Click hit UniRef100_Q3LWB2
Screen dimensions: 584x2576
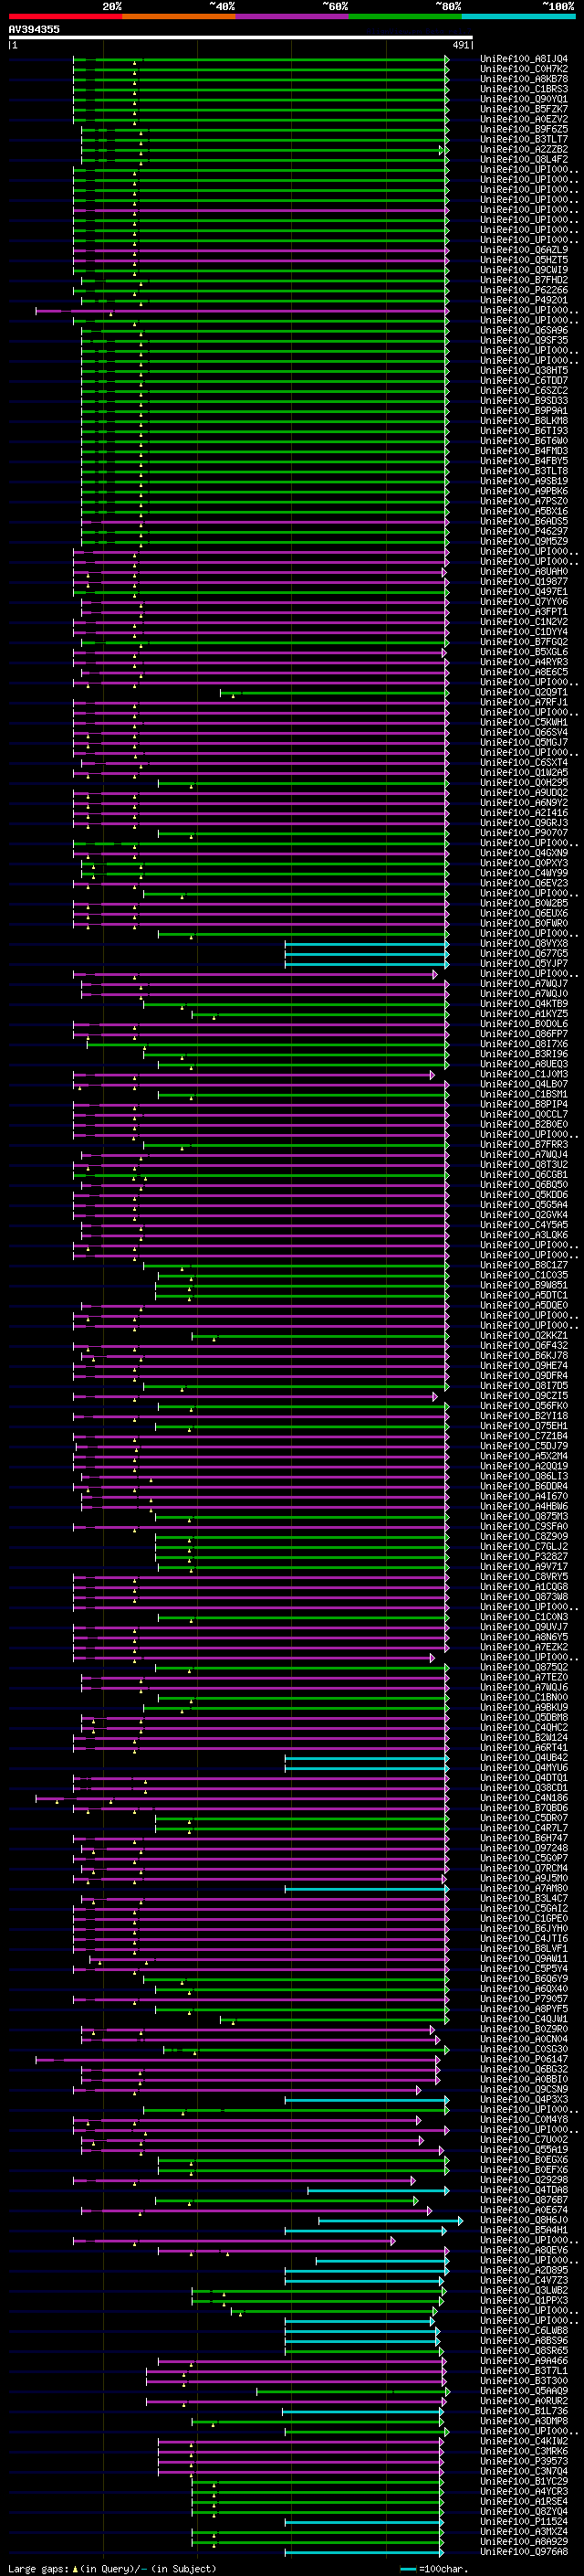click(x=524, y=2290)
